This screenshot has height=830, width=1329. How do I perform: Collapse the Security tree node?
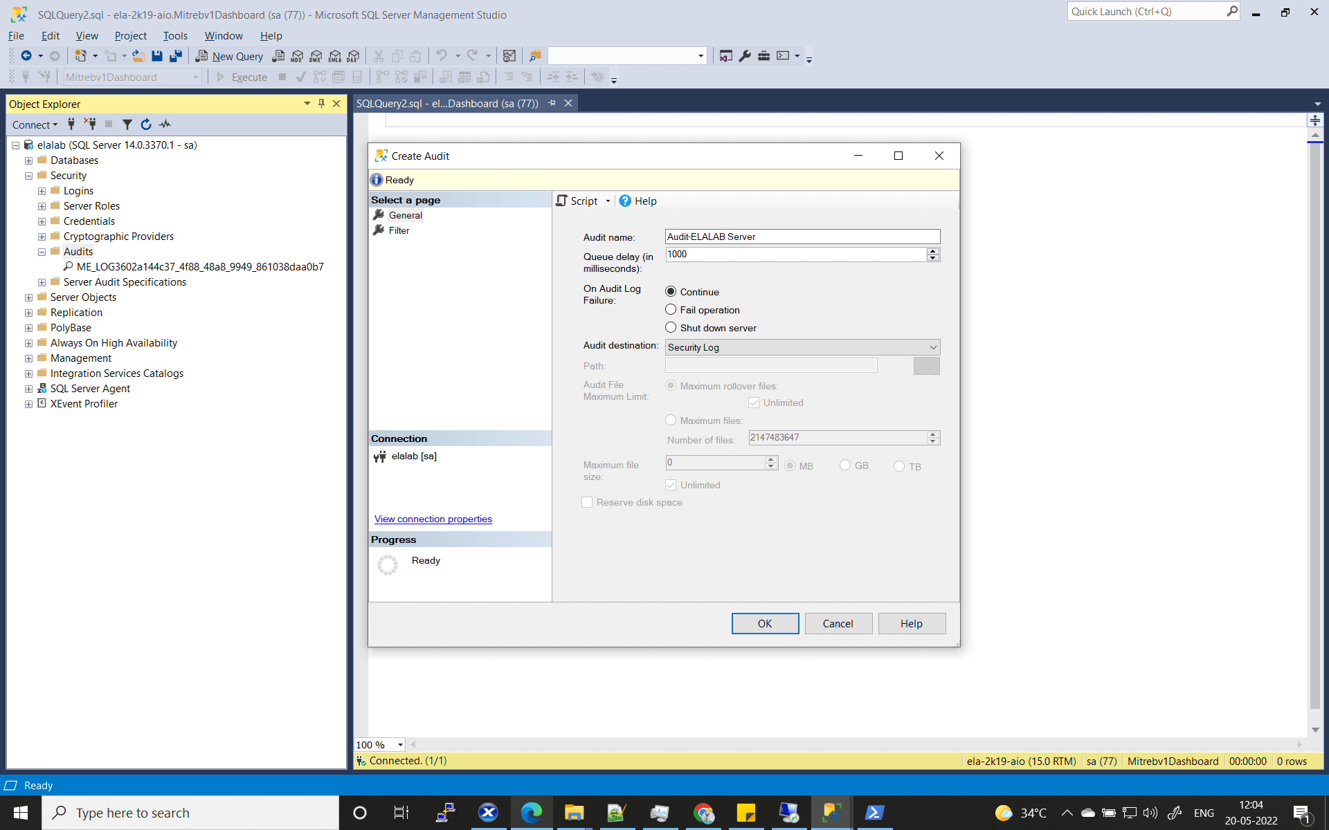click(x=28, y=175)
